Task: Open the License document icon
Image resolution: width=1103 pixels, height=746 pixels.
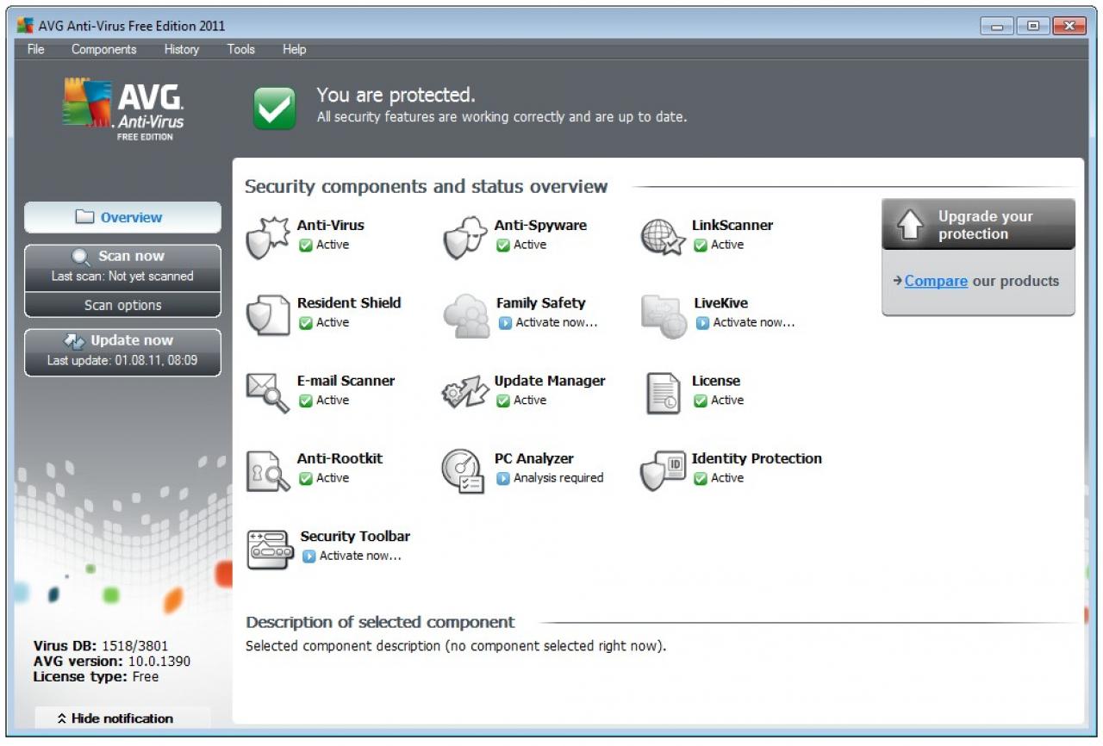Action: tap(664, 394)
